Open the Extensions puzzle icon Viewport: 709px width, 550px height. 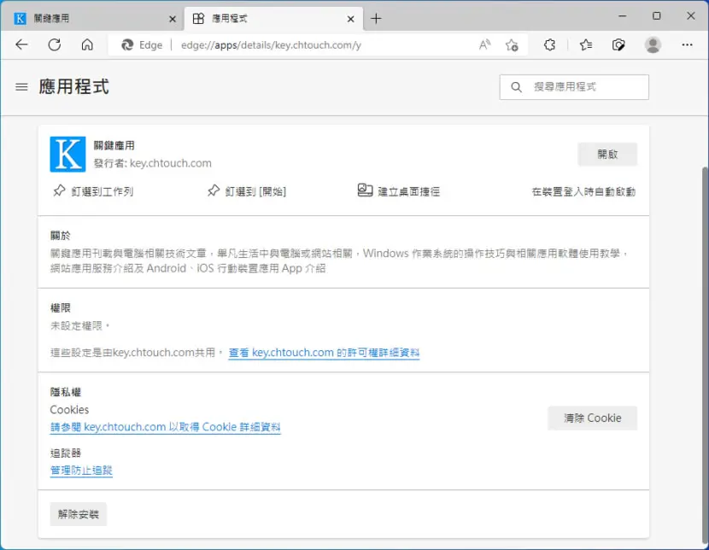coord(549,44)
